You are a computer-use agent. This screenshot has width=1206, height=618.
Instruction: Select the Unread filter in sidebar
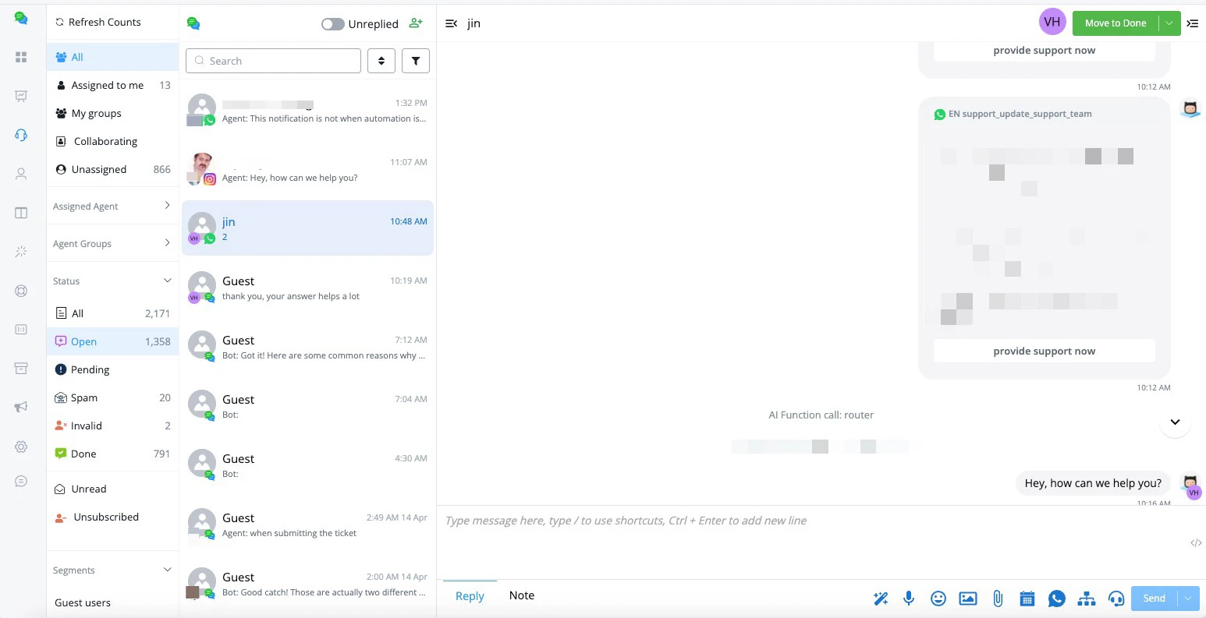pyautogui.click(x=88, y=489)
